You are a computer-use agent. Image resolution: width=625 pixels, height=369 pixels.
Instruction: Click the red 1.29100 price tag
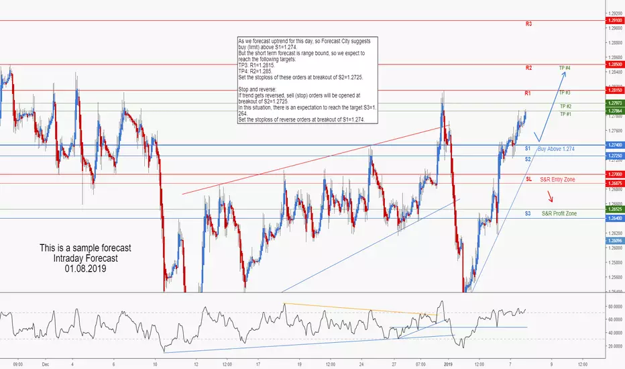click(x=615, y=20)
